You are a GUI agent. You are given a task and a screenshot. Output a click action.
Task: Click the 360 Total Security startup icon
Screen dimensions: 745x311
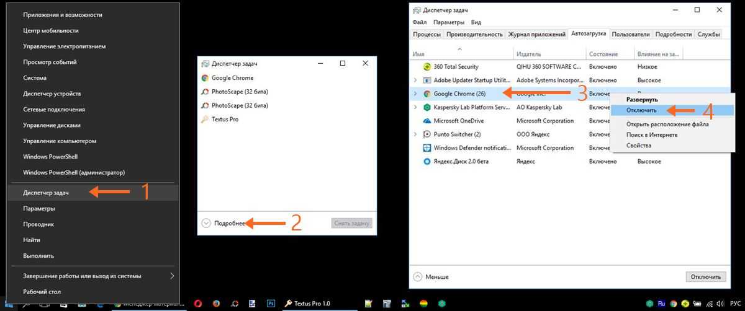[x=427, y=67]
